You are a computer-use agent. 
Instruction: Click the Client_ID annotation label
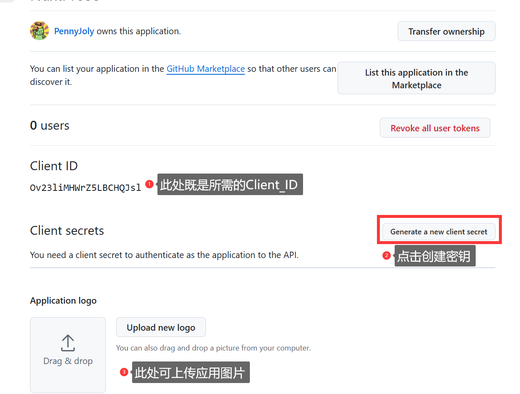230,185
